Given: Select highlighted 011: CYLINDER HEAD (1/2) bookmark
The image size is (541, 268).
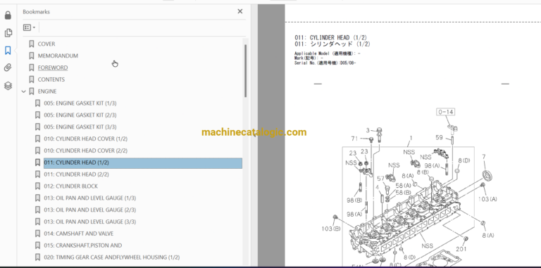Looking at the screenshot, I should [143, 163].
